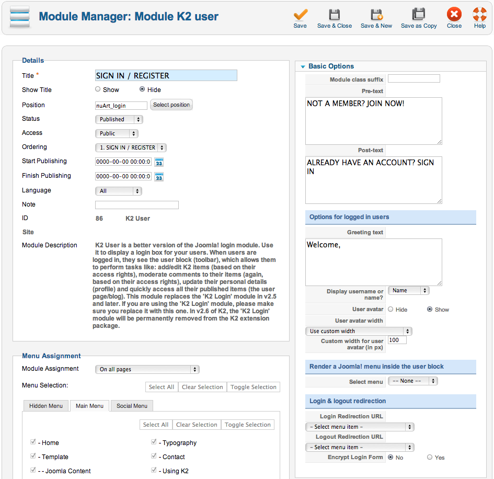Switch to Main Menu tab
Image resolution: width=494 pixels, height=479 pixels.
pyautogui.click(x=89, y=406)
